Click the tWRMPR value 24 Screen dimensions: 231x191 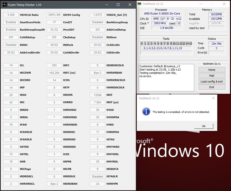(98, 184)
